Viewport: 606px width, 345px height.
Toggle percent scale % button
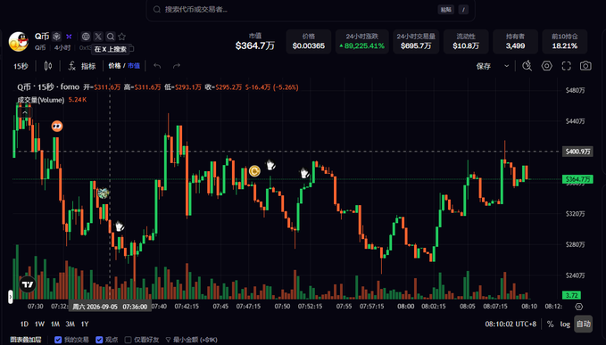point(550,324)
